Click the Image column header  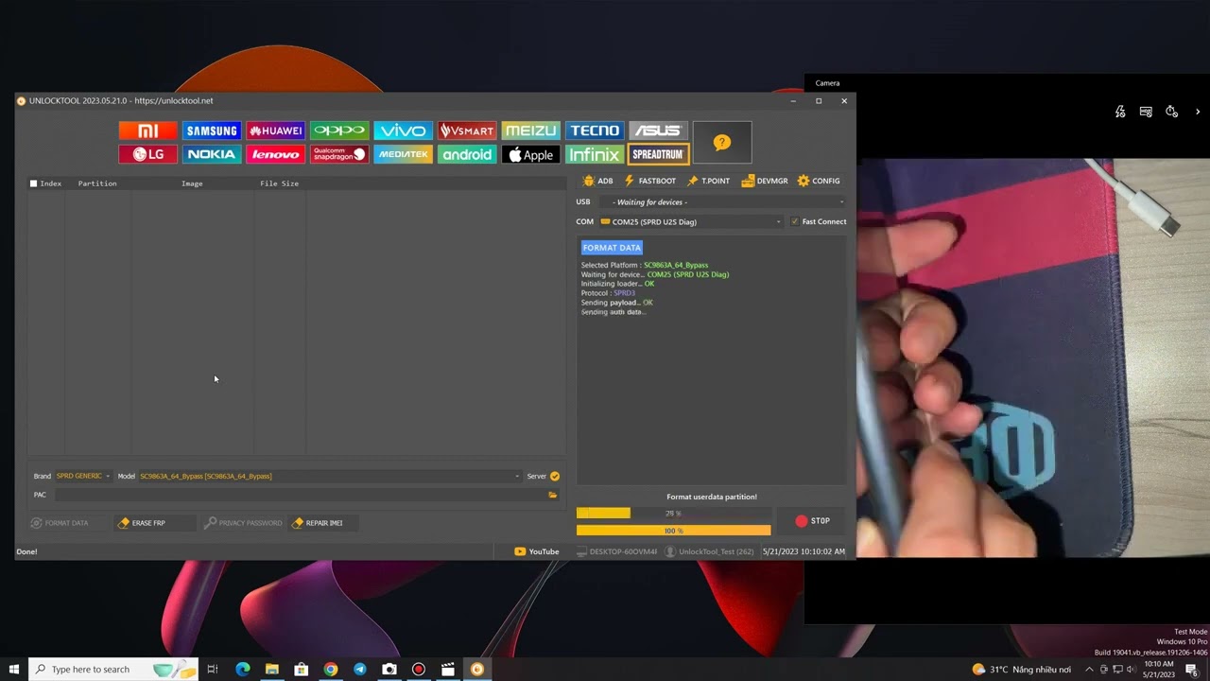(x=192, y=183)
